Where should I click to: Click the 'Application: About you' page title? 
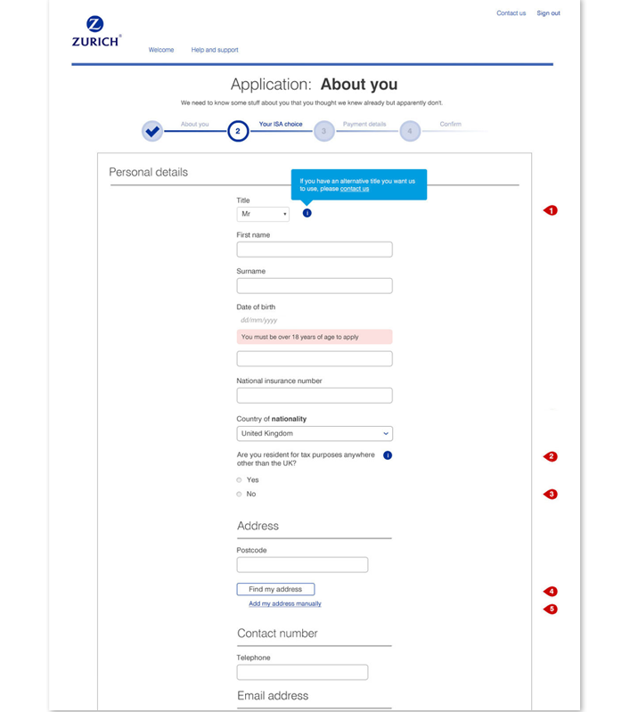pos(314,85)
